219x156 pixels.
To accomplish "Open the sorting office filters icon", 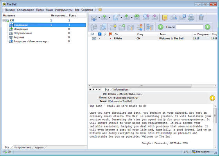I will pyautogui.click(x=140, y=27).
